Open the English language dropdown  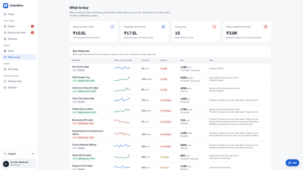[x=19, y=154]
